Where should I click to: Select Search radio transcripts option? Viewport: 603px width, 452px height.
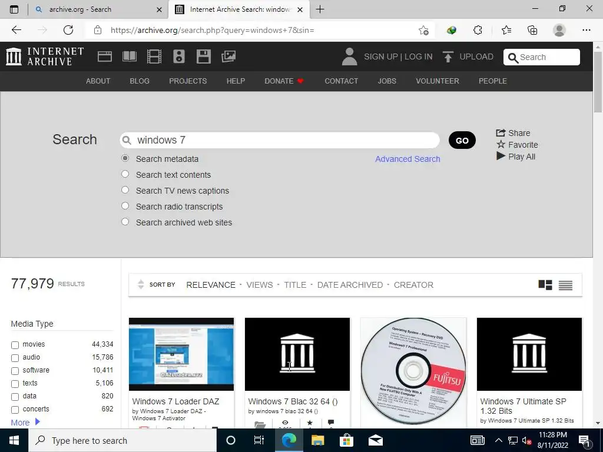click(x=125, y=205)
